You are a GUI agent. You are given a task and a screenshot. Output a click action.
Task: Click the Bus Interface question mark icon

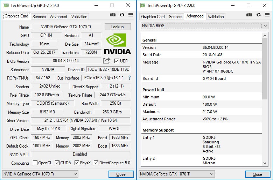(129, 78)
